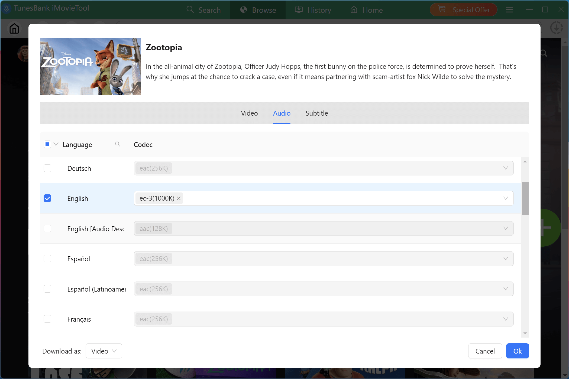The width and height of the screenshot is (569, 379).
Task: Enable the Français audio track checkbox
Action: pyautogui.click(x=47, y=319)
